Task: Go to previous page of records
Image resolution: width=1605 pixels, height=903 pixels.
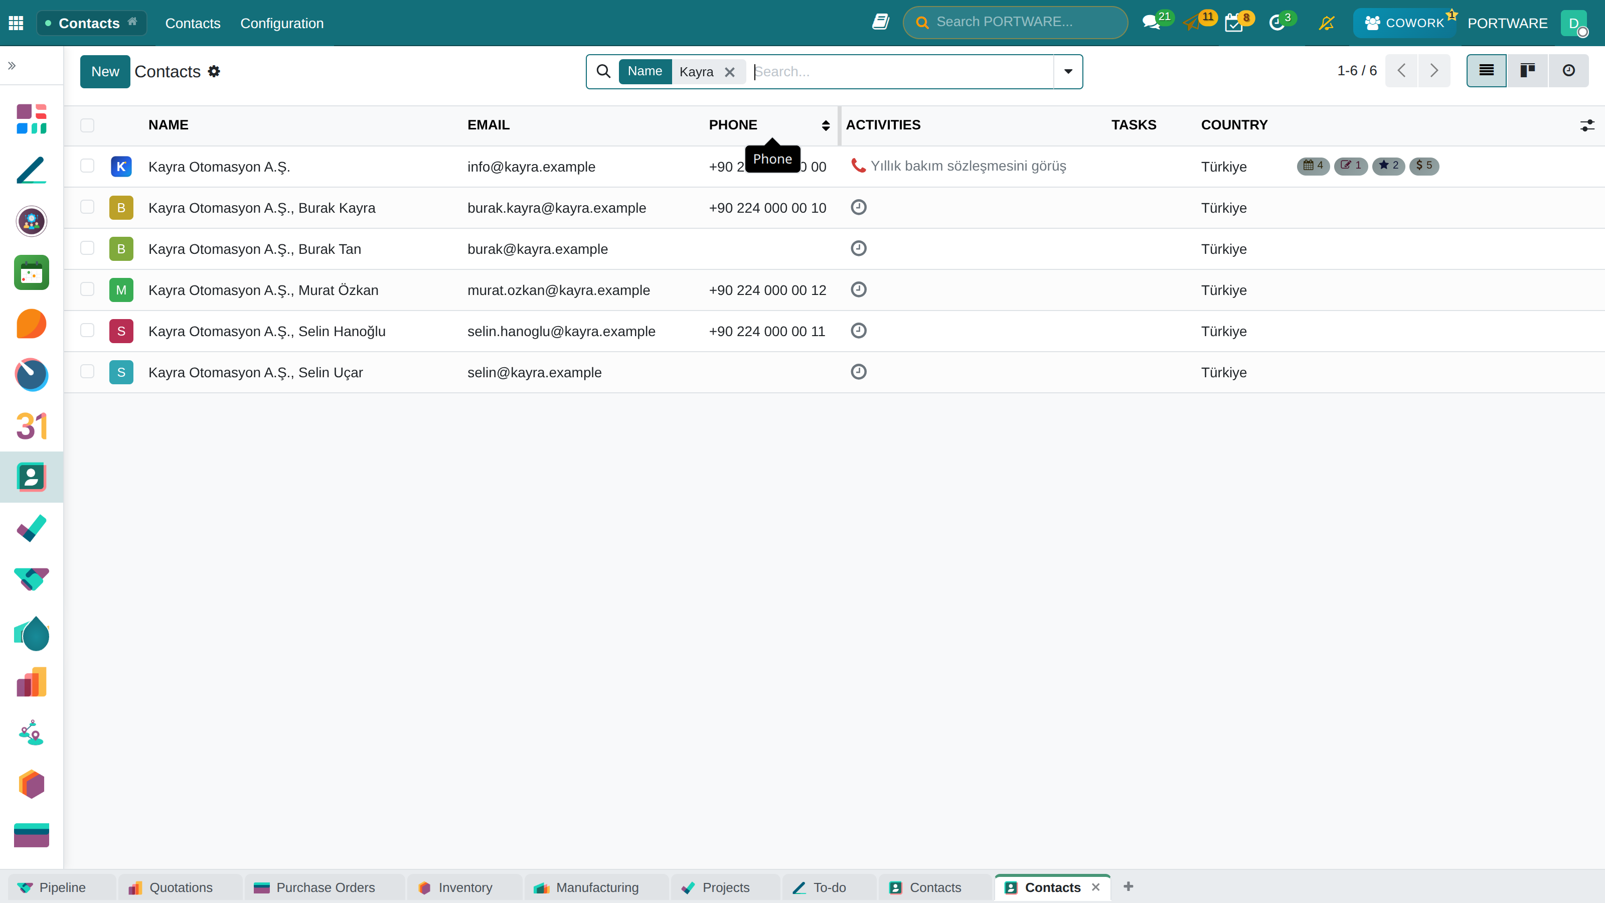Action: [x=1402, y=70]
